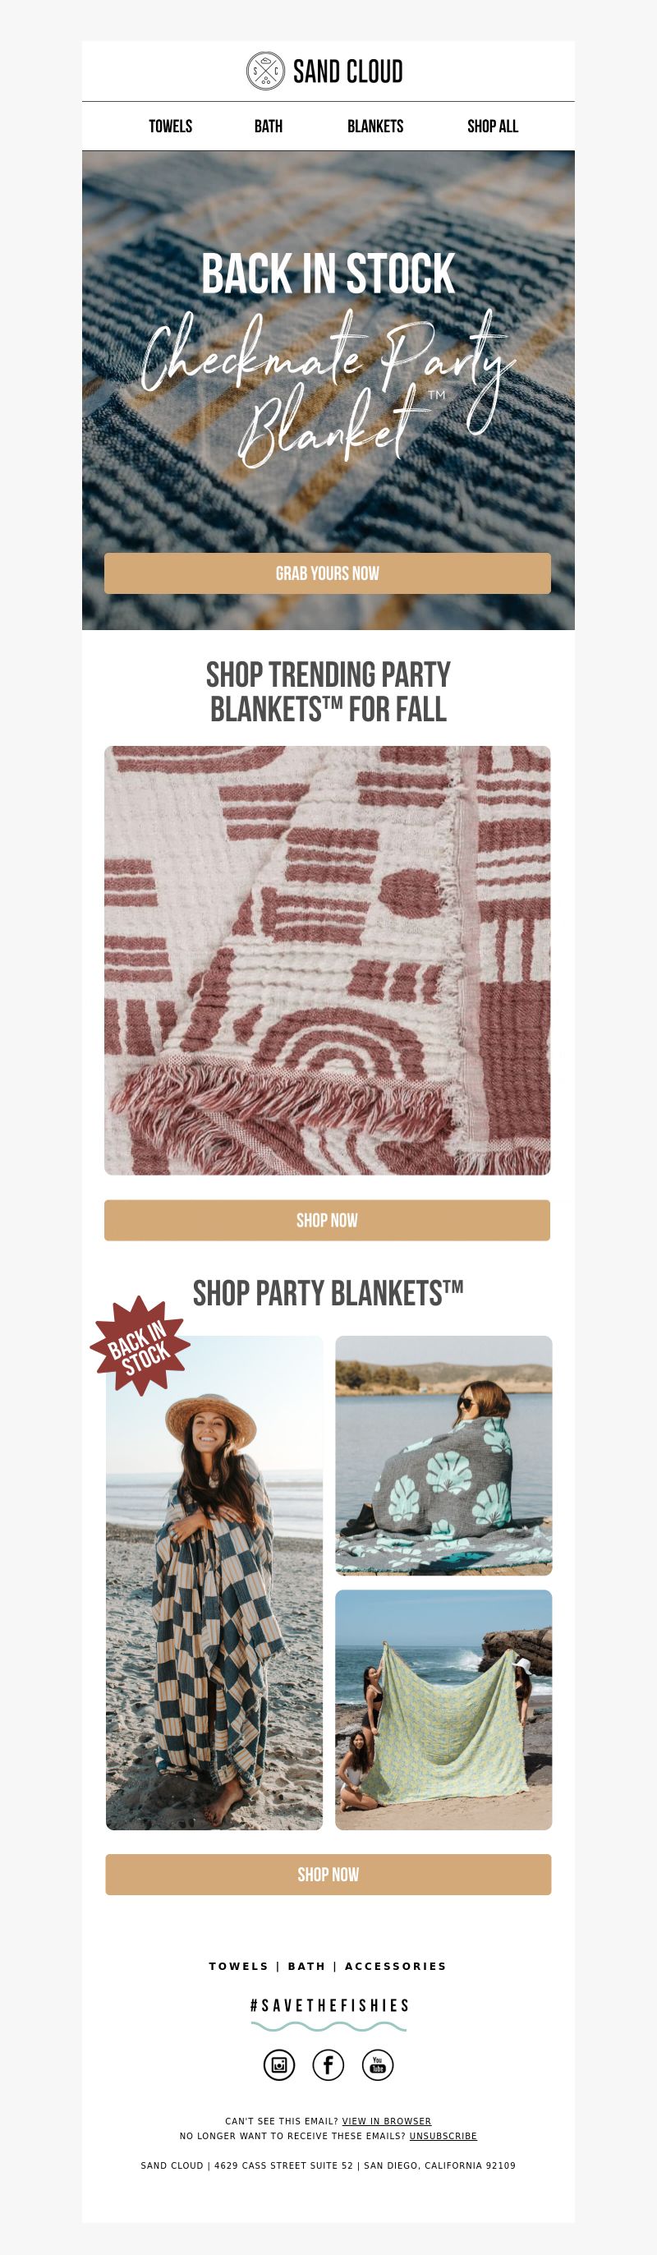Click SHOP NOW below the red patterned blanket
The height and width of the screenshot is (2255, 657).
pos(327,1220)
